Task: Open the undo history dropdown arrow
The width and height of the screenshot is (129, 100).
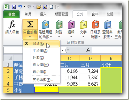Action: (x=24, y=7)
